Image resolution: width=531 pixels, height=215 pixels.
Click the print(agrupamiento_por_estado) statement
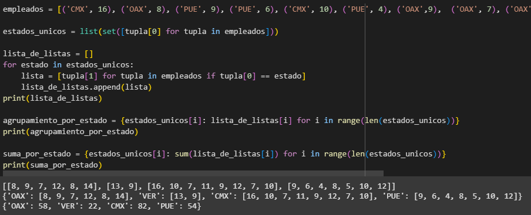[x=70, y=132]
